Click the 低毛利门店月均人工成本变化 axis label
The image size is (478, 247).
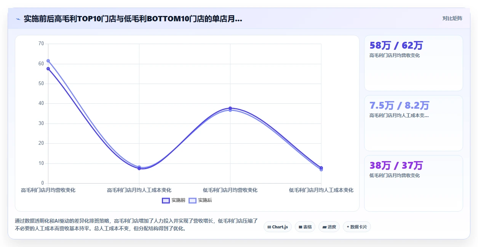coord(321,190)
